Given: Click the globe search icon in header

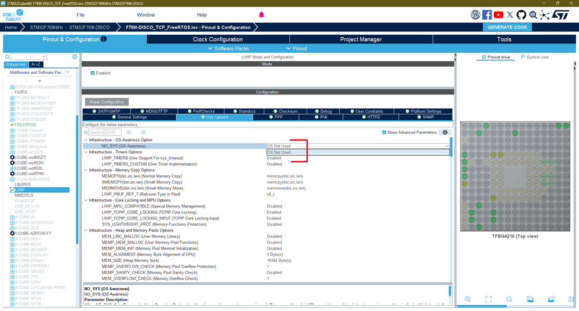Looking at the screenshot, I should (533, 14).
